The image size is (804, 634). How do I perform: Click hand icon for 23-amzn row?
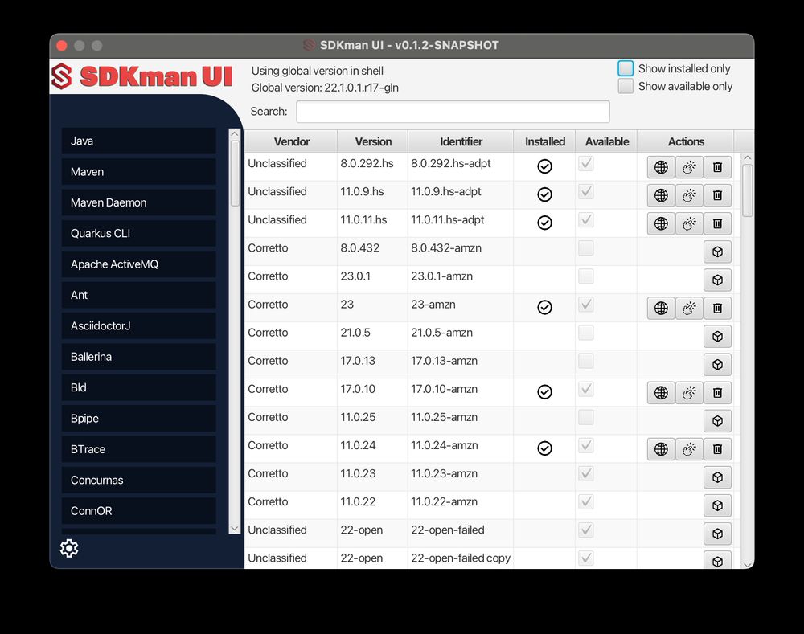689,308
